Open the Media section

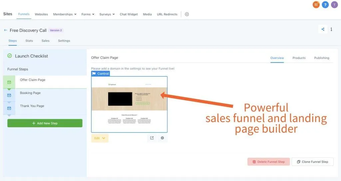click(147, 14)
